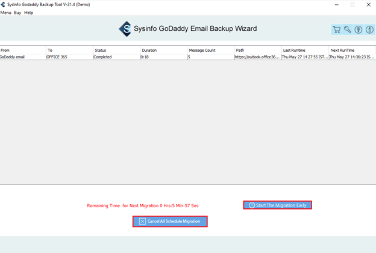The width and height of the screenshot is (376, 253).
Task: Click the key activation icon
Action: click(348, 30)
